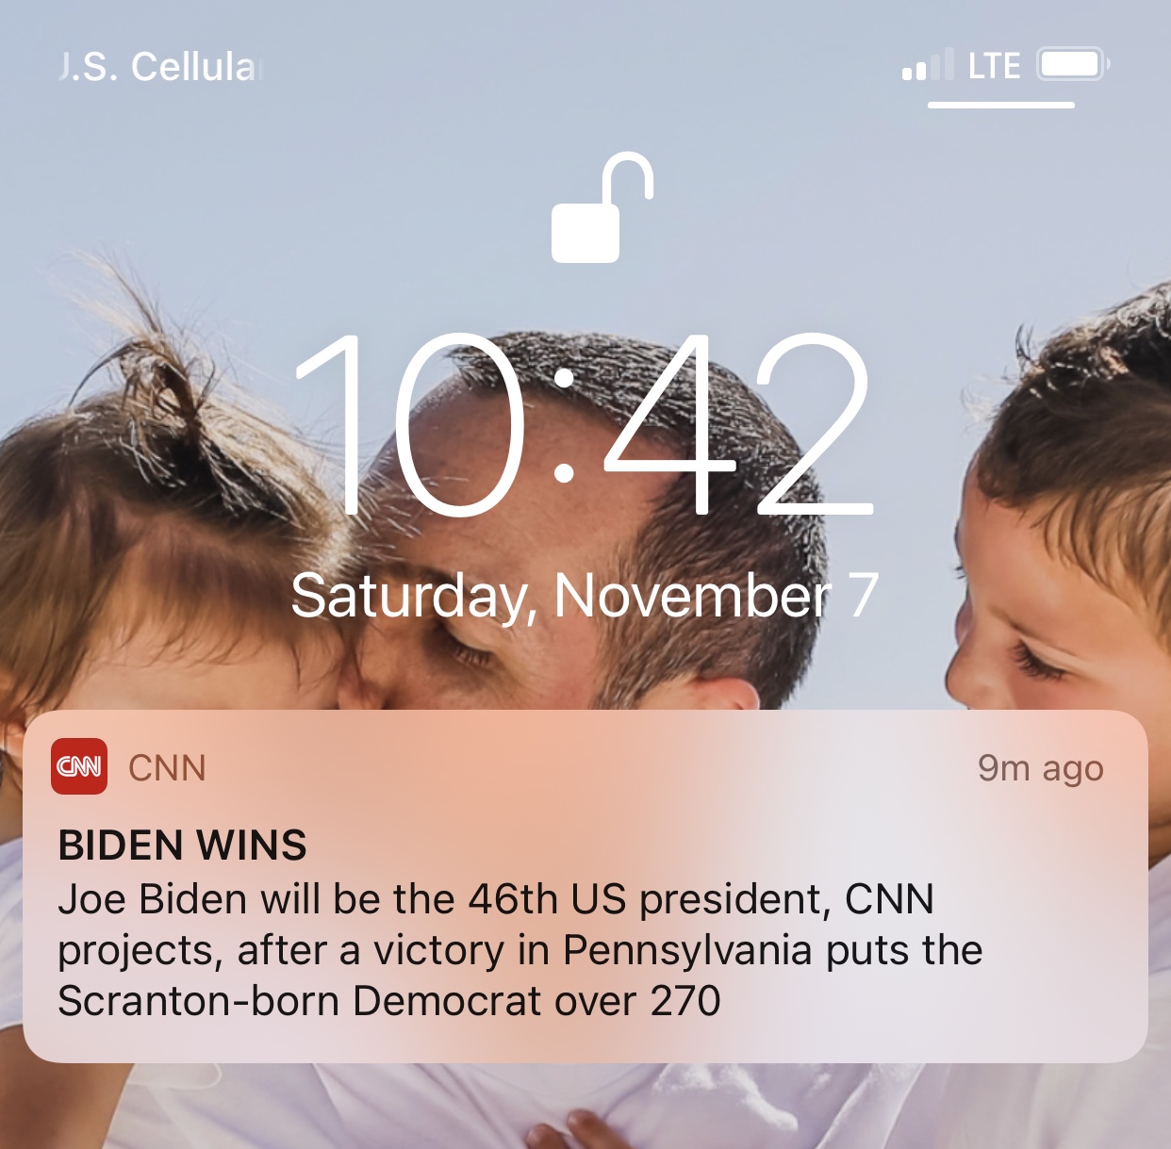The image size is (1171, 1149).
Task: Tap the empty area right of the headline
Action: point(717,845)
